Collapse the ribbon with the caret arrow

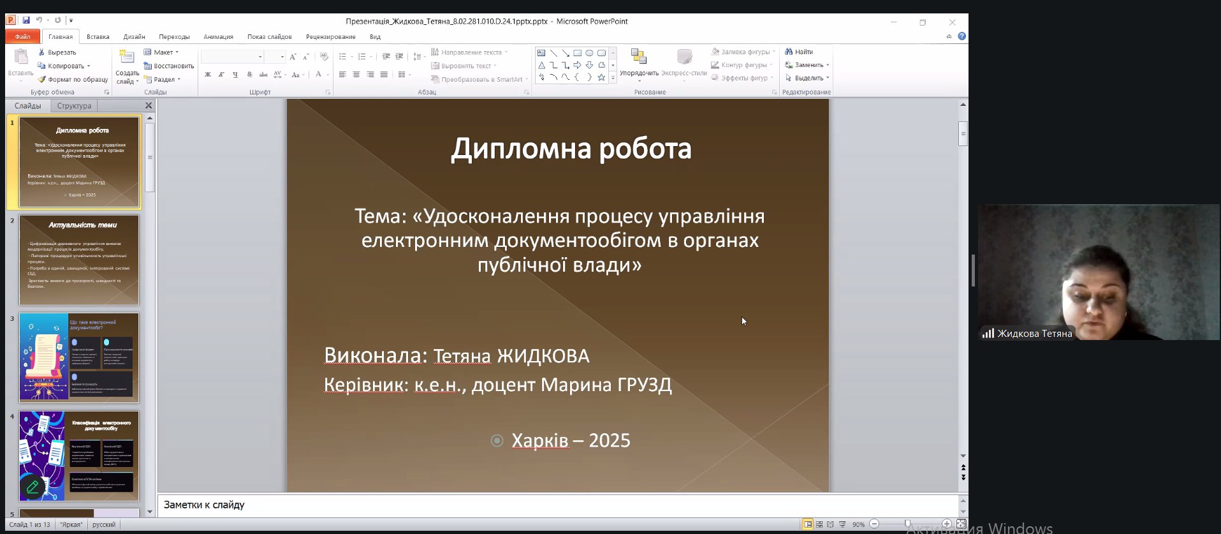[x=949, y=37]
